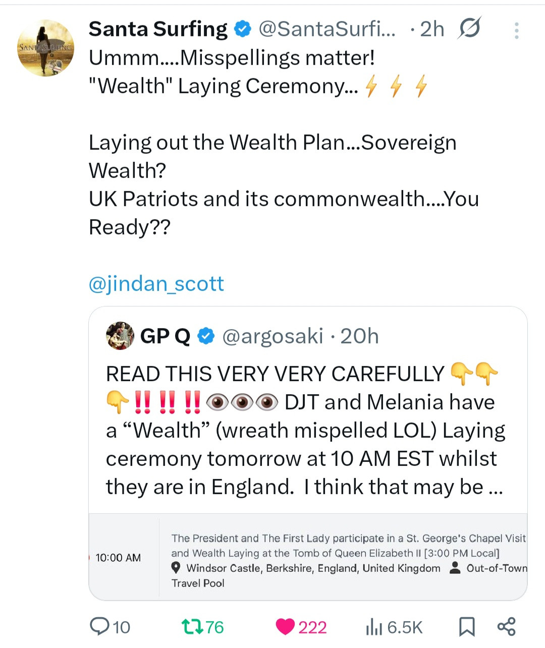Toggle the pink heart like button

coord(285,627)
